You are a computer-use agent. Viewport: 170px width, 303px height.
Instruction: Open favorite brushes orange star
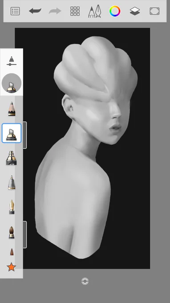pos(12,267)
